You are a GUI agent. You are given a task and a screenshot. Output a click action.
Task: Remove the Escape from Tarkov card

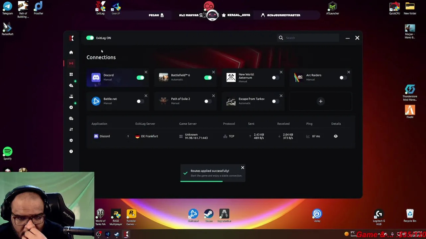tap(281, 96)
